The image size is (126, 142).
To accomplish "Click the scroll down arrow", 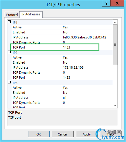I will [115, 105].
